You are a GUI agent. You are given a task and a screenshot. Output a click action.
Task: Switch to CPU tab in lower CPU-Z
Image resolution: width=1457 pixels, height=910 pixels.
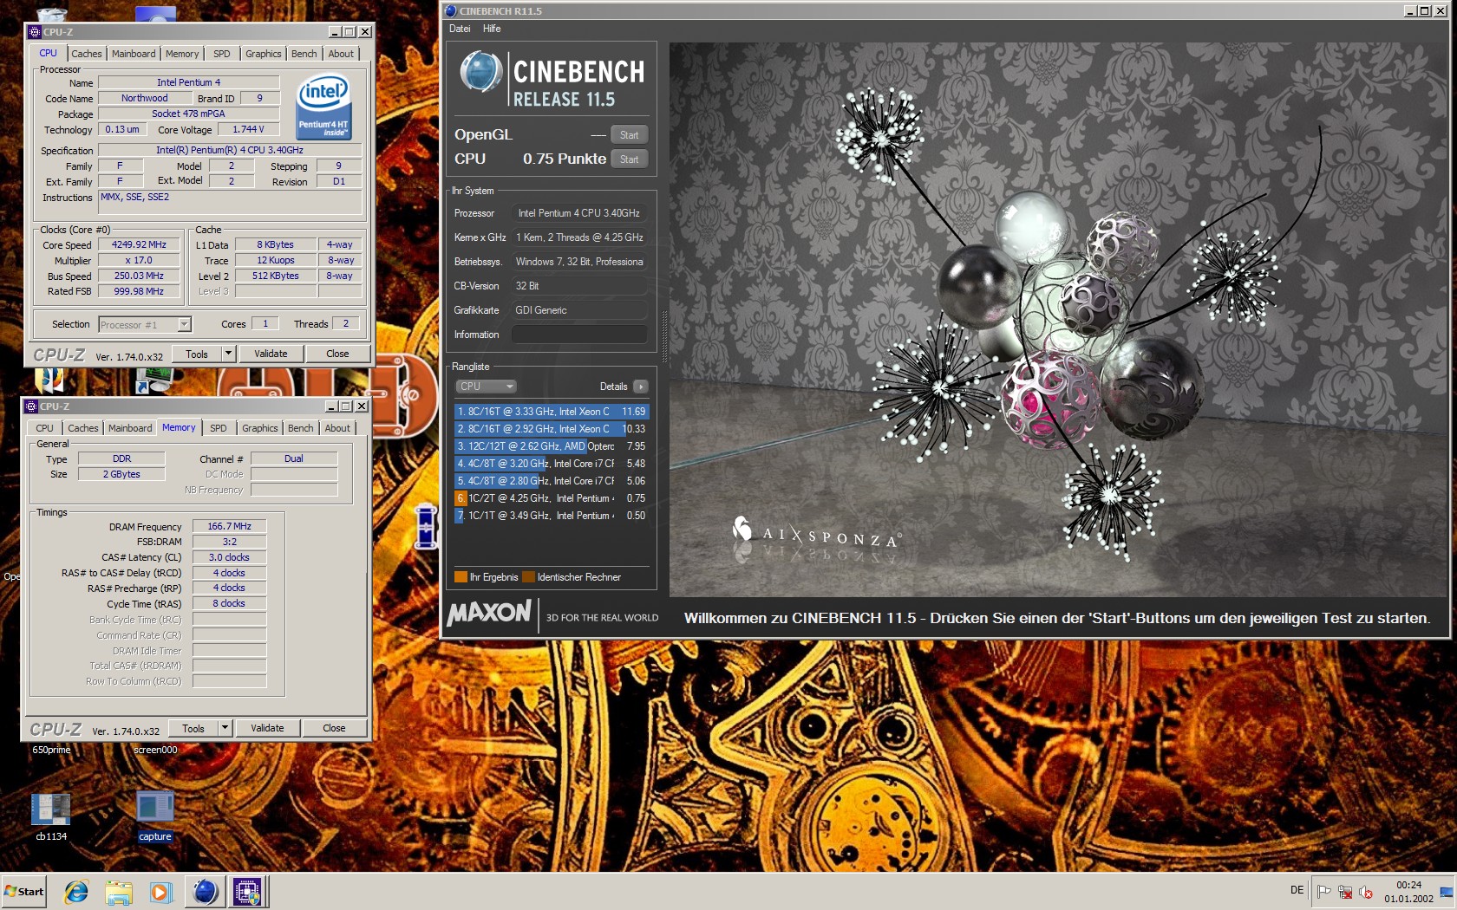(44, 428)
